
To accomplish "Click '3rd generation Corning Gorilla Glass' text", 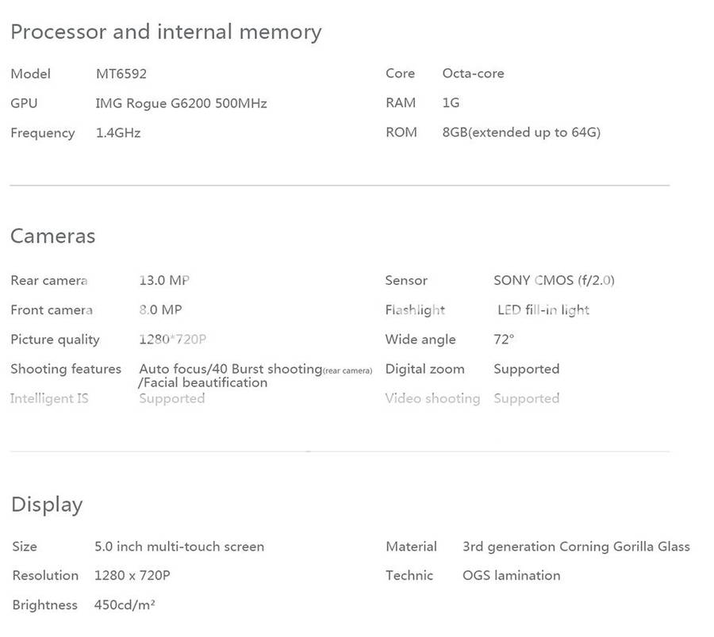I will click(576, 547).
